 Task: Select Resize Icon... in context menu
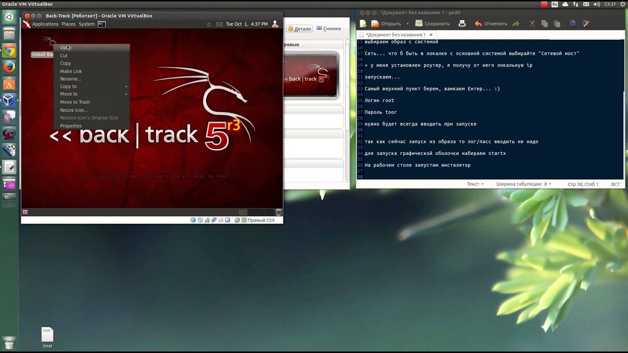click(91, 110)
